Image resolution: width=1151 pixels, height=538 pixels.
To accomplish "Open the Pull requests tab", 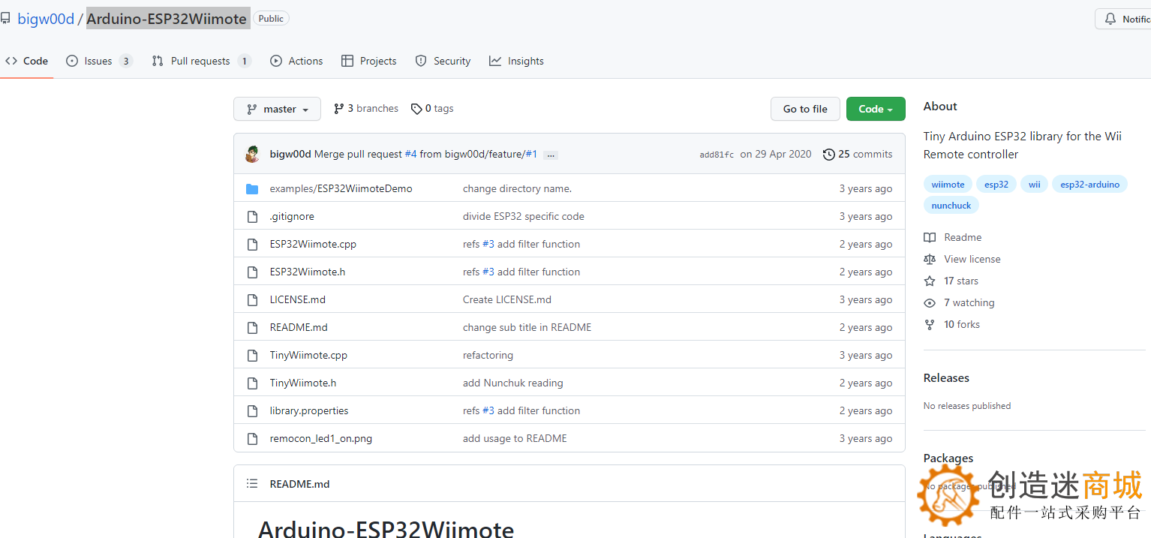I will click(x=200, y=62).
